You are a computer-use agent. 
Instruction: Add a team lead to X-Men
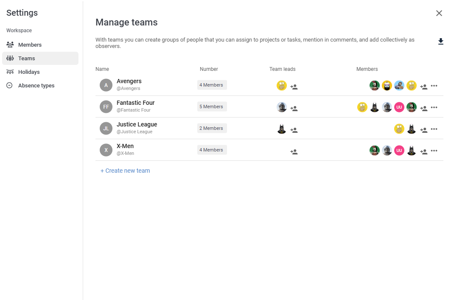pyautogui.click(x=294, y=151)
